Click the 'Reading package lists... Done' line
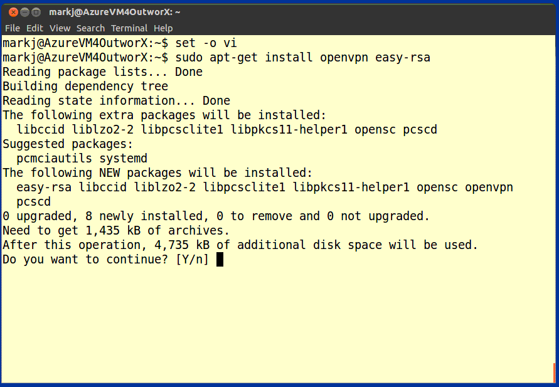559x387 pixels. (102, 72)
